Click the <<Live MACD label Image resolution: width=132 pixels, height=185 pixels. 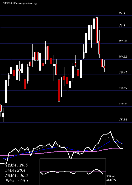[111, 178]
